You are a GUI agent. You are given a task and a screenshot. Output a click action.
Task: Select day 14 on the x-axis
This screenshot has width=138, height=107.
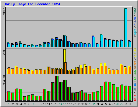pyautogui.click(x=61, y=104)
